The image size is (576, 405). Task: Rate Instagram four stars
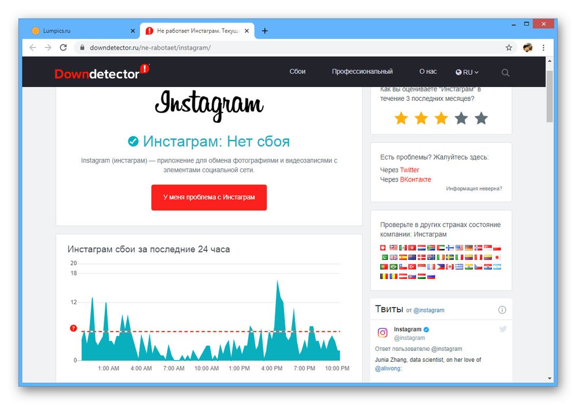[x=461, y=118]
